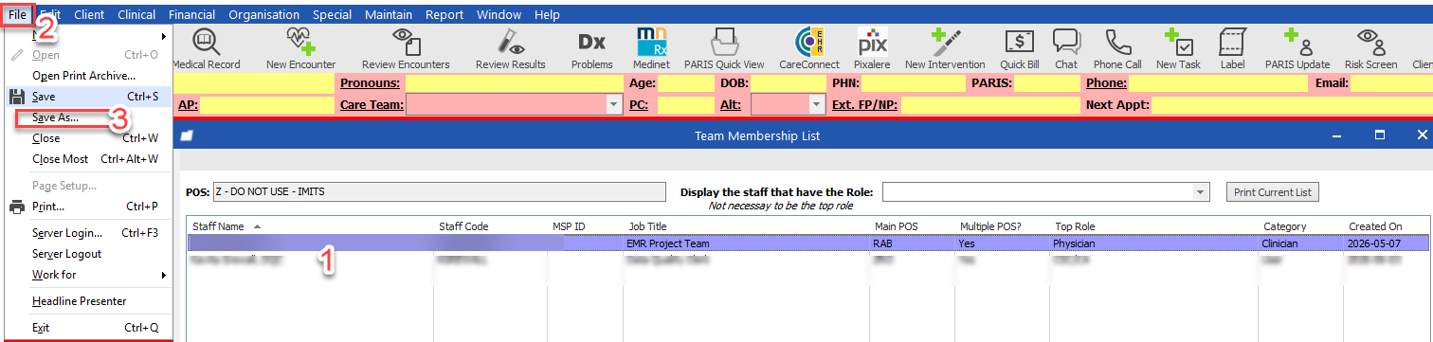Open the Problems (Dx) list
Screen dimensions: 1433x342
[x=591, y=49]
